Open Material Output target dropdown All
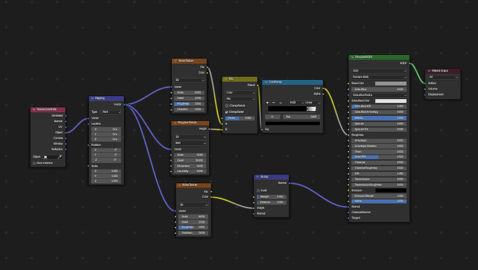Screen dimensions: 478x270 pyautogui.click(x=443, y=77)
